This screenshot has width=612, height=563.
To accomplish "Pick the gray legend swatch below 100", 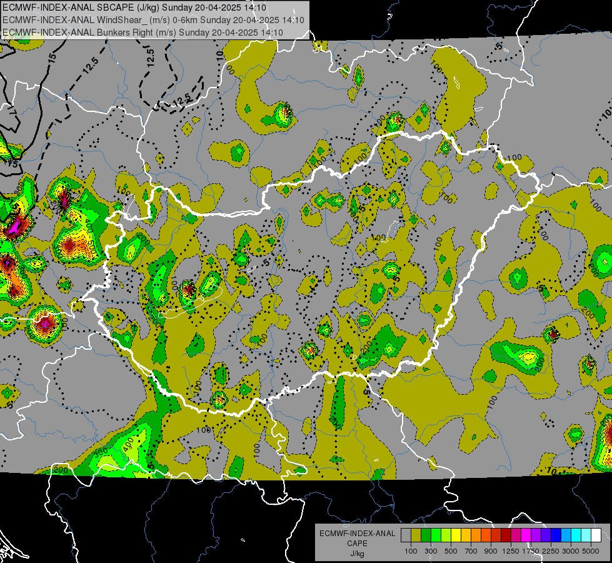I will click(406, 535).
